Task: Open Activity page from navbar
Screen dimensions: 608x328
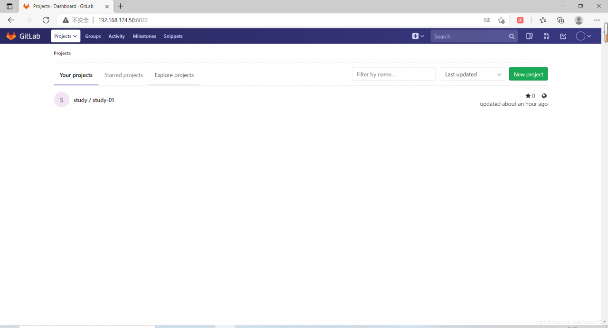Action: [116, 36]
